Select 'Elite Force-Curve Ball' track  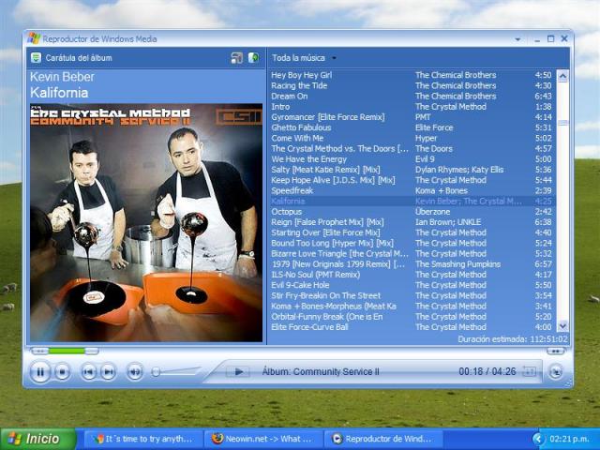click(x=412, y=327)
